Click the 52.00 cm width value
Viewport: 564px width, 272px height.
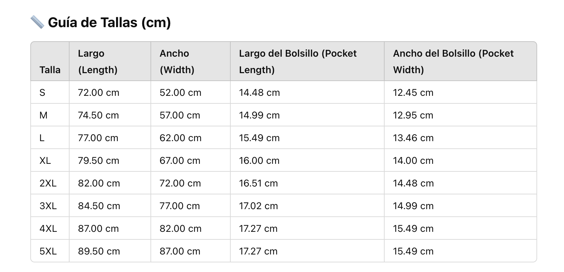180,92
